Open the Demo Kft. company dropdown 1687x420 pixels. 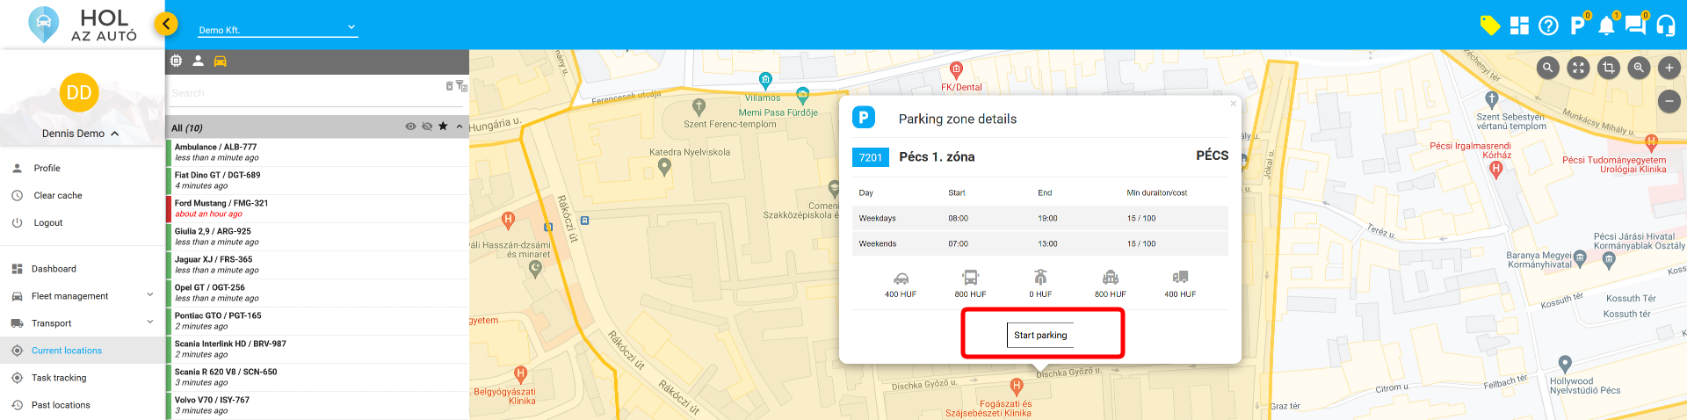coord(277,29)
